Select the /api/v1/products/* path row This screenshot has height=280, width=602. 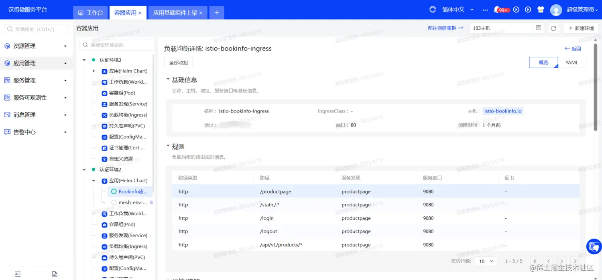coord(376,245)
